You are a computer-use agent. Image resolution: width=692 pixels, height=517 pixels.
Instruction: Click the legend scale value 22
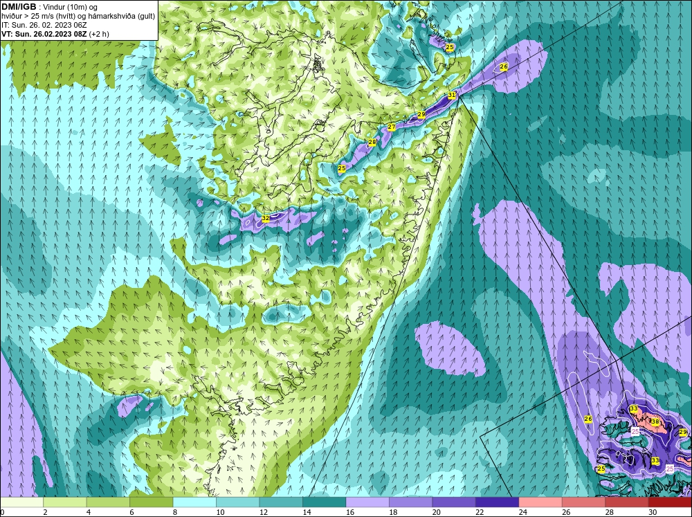tap(480, 512)
